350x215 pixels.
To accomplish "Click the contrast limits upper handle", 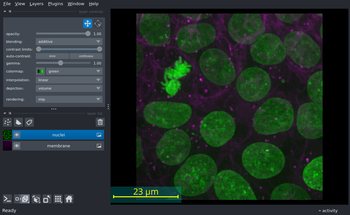I will [100, 49].
